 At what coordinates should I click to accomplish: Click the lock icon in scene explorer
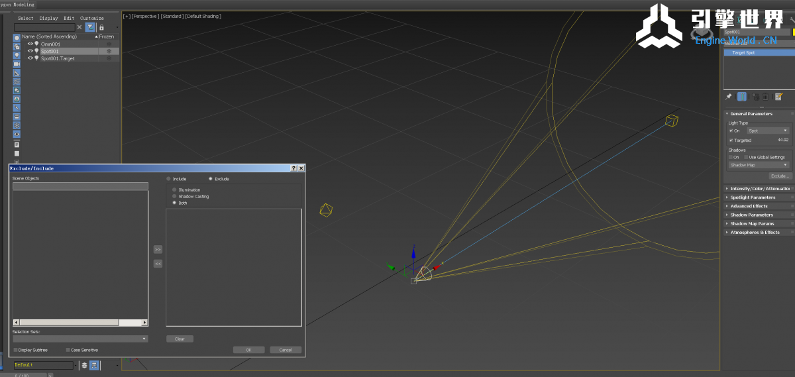(x=101, y=27)
